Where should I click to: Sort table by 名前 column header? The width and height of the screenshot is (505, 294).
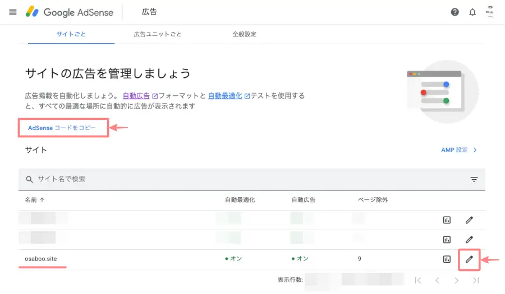pyautogui.click(x=34, y=200)
